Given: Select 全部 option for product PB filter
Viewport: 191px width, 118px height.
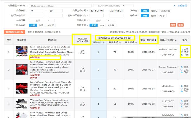Looking at the screenshot, I should coord(145,16).
